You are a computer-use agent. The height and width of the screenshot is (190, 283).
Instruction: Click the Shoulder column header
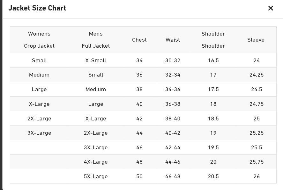coord(213,40)
